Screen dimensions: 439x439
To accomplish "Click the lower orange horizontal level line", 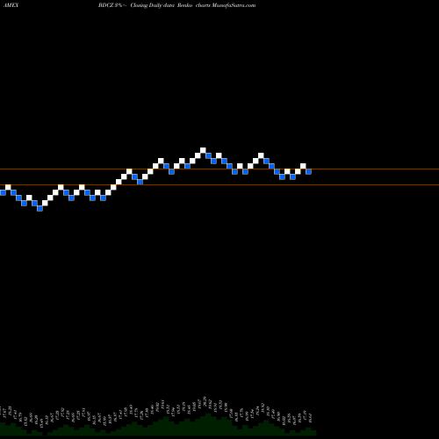I will (x=219, y=185).
